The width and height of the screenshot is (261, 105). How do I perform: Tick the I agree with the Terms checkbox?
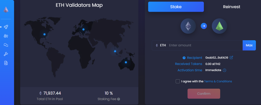[x=178, y=81]
